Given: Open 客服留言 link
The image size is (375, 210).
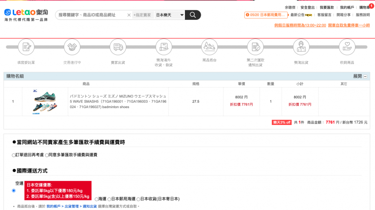Looking at the screenshot, I should tap(324, 15).
